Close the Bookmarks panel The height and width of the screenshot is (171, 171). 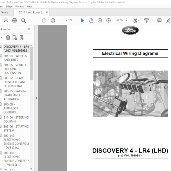pyautogui.click(x=29, y=29)
